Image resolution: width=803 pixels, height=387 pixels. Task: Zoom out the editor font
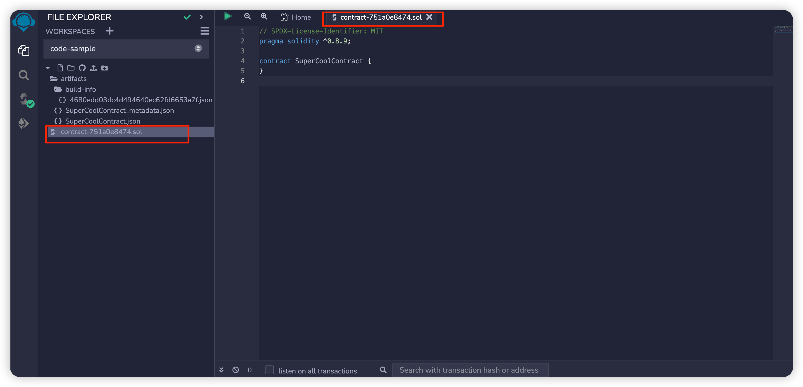coord(248,17)
